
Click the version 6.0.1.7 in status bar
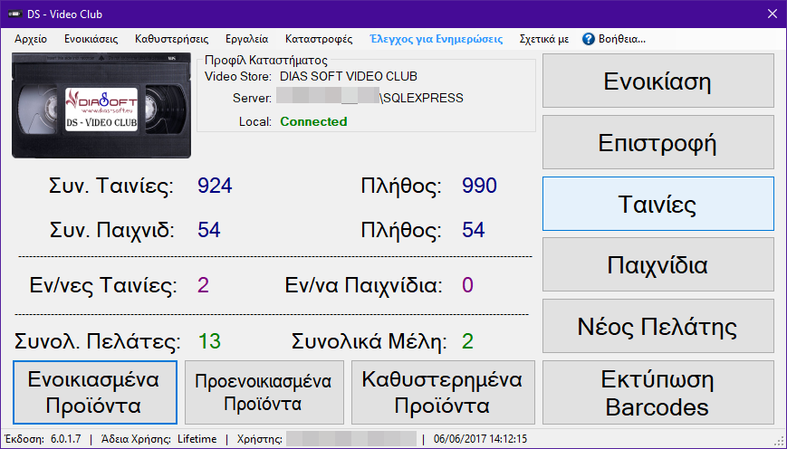click(66, 439)
